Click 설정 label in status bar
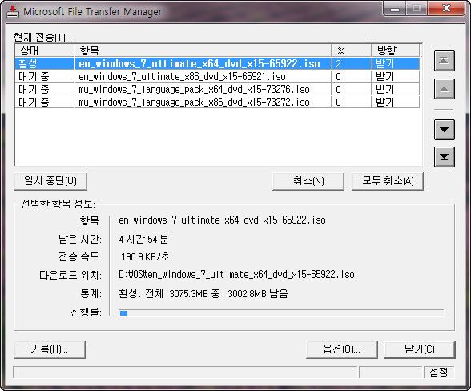471x391 pixels. tap(439, 372)
